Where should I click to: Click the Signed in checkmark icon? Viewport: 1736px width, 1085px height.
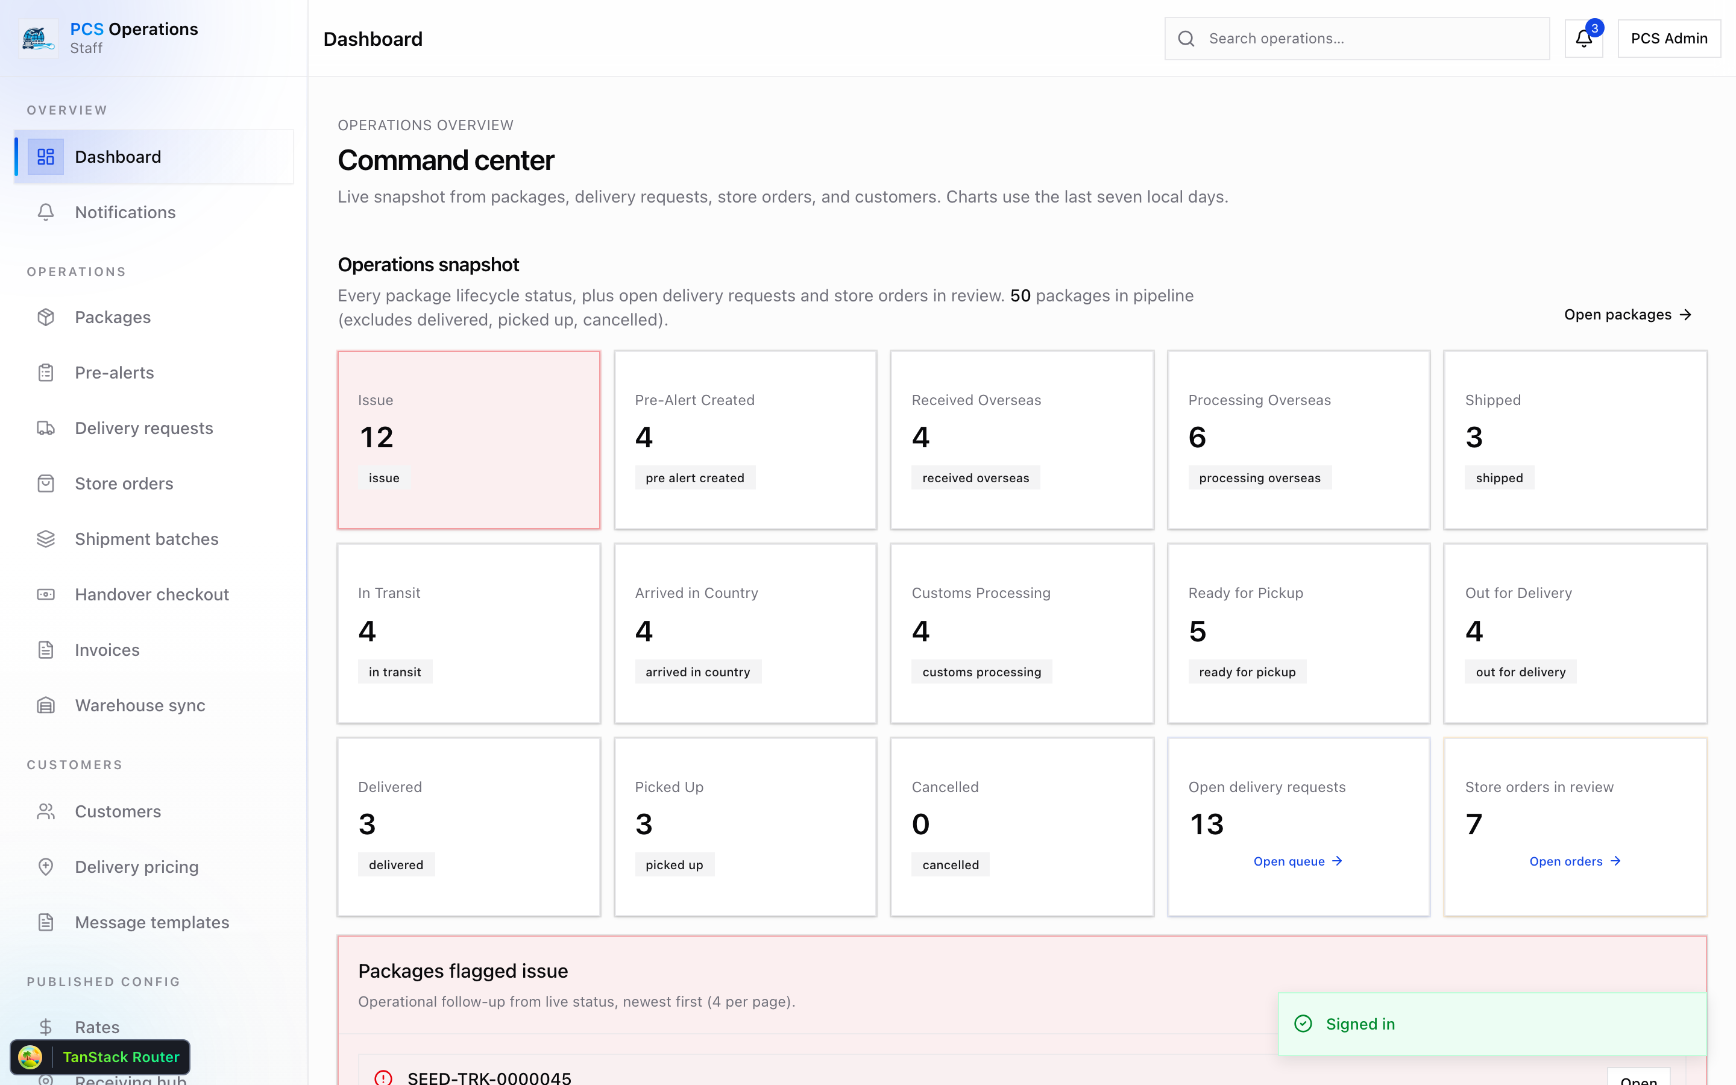(x=1303, y=1024)
